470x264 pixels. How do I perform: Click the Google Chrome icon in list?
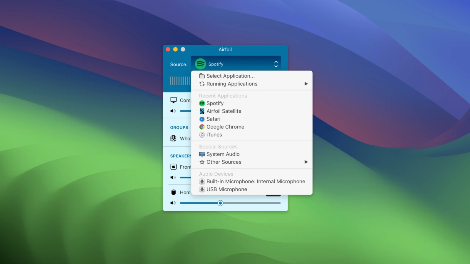(202, 127)
